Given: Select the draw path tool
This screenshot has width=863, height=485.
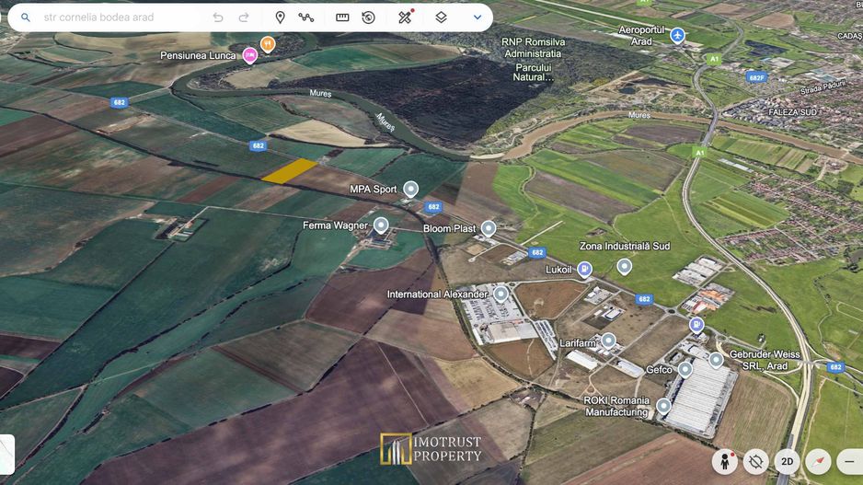Looking at the screenshot, I should coord(306,17).
